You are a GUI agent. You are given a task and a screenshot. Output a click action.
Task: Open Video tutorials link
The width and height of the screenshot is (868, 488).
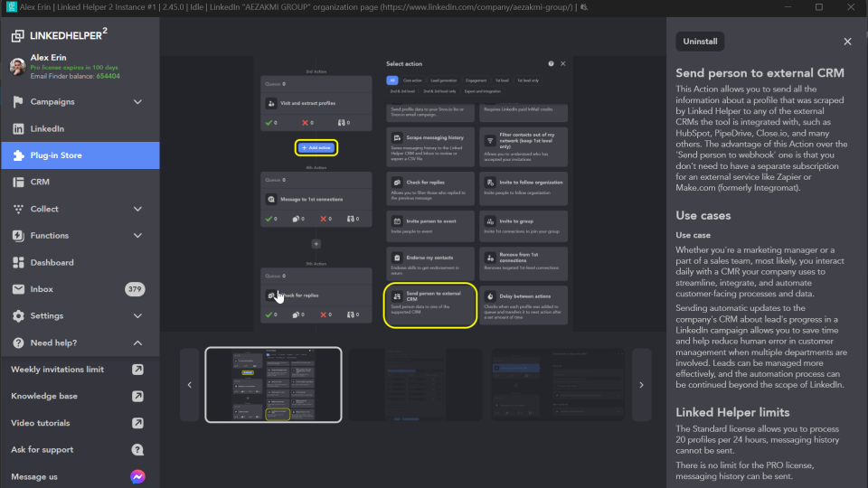[41, 423]
